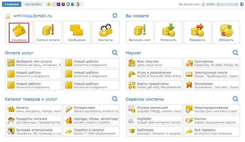Image resolution: width=245 pixels, height=142 pixels.
Task: Click search magnifier in Оплата услуг
Action: pyautogui.click(x=115, y=53)
